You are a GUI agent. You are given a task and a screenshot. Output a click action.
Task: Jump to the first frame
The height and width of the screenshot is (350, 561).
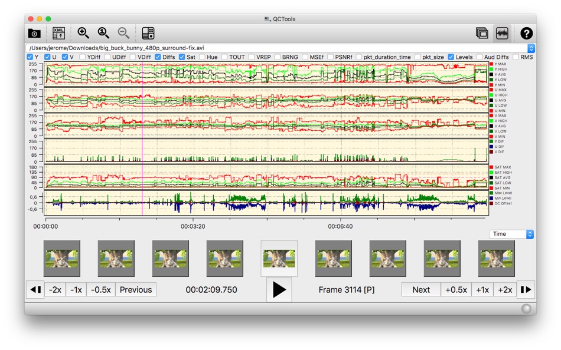(35, 290)
